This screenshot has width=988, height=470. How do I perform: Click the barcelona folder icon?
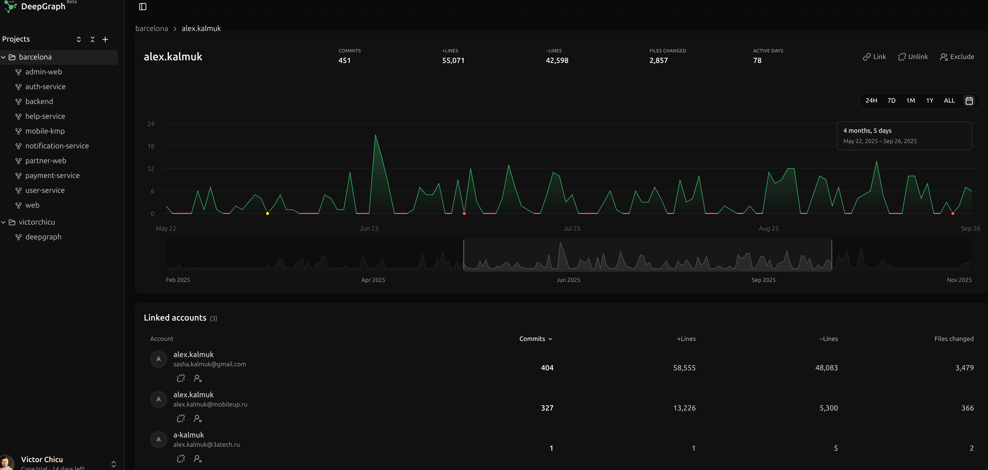tap(12, 57)
